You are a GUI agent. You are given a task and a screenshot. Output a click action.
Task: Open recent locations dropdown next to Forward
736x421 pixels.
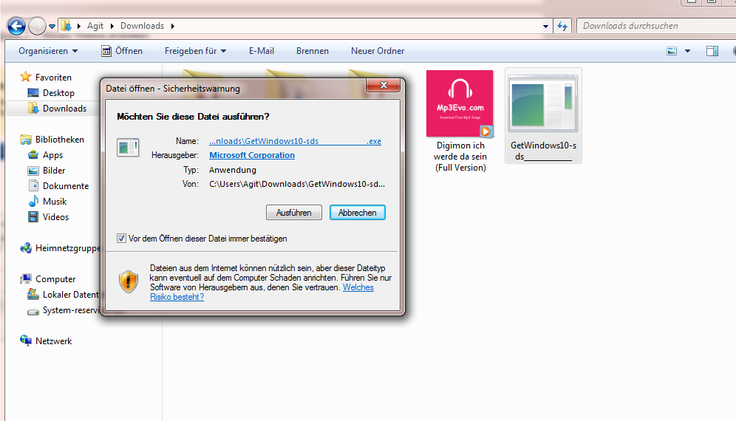tap(52, 27)
